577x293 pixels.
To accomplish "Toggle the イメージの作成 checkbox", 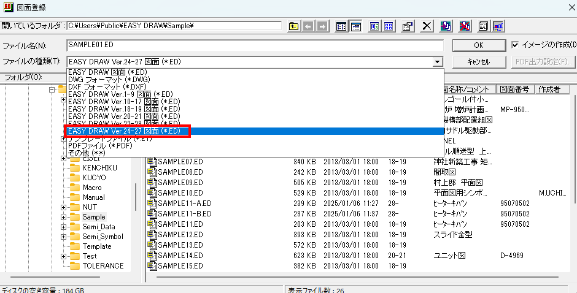I will click(x=515, y=45).
